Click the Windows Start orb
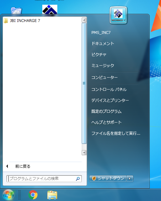Image resolution: width=161 pixels, height=201 pixels. point(8,195)
